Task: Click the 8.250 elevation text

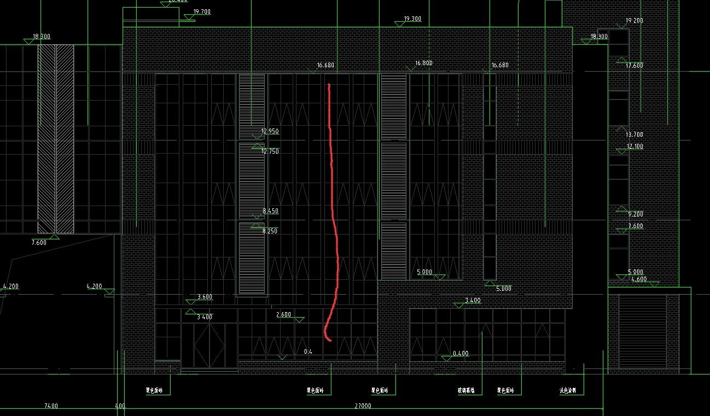Action: (270, 231)
